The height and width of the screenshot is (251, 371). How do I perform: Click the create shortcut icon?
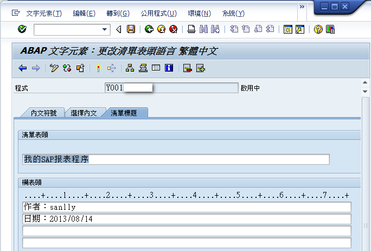300,30
